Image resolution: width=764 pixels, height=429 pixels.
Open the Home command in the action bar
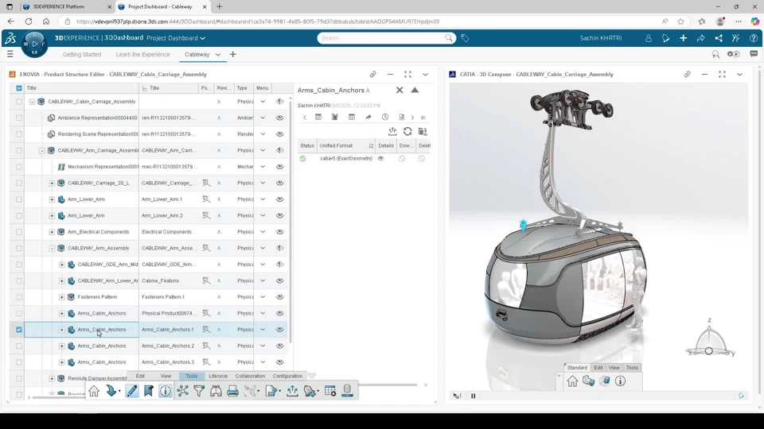click(94, 391)
